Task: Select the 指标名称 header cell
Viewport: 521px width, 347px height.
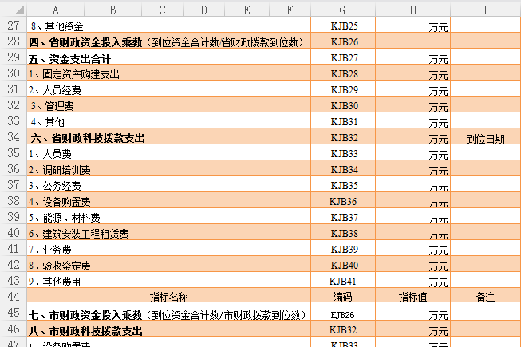Action: (169, 297)
